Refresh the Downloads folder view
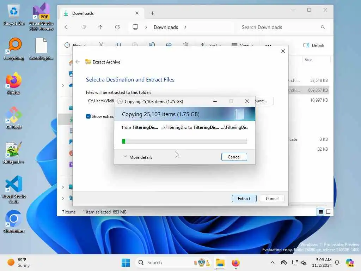The width and height of the screenshot is (361, 271). [117, 27]
